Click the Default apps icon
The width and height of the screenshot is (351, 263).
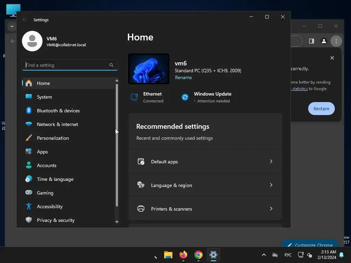[x=141, y=162]
